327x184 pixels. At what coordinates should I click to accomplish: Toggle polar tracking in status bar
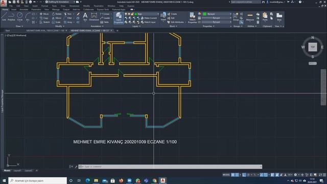point(248,175)
